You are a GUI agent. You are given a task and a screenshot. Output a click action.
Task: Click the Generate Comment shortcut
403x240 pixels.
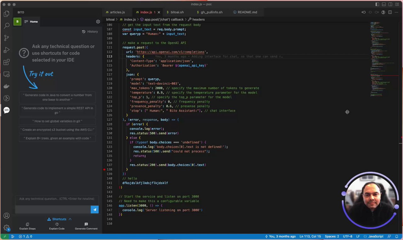(x=86, y=226)
